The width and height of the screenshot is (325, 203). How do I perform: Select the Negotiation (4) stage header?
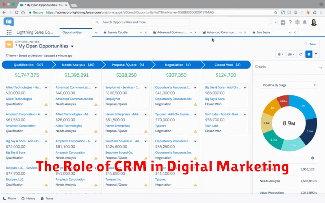coord(178,65)
